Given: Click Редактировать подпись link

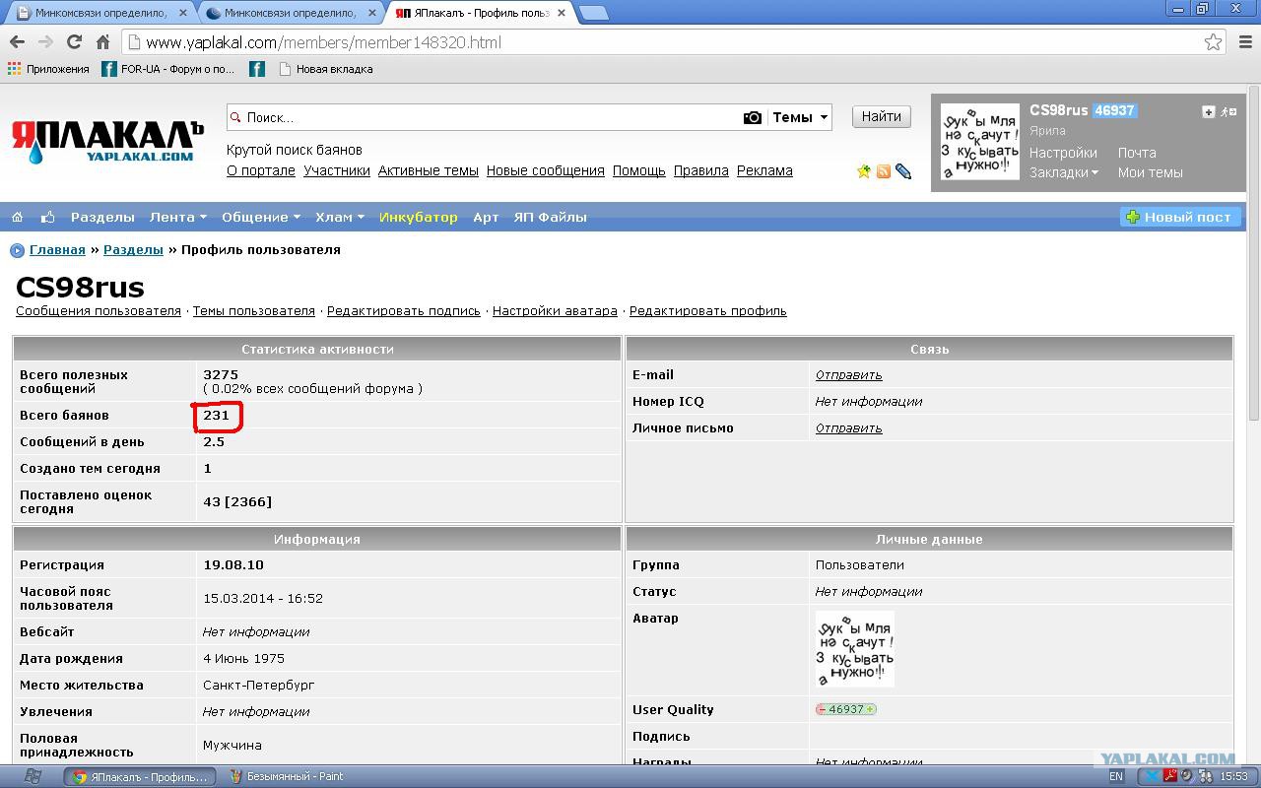Looking at the screenshot, I should point(404,310).
